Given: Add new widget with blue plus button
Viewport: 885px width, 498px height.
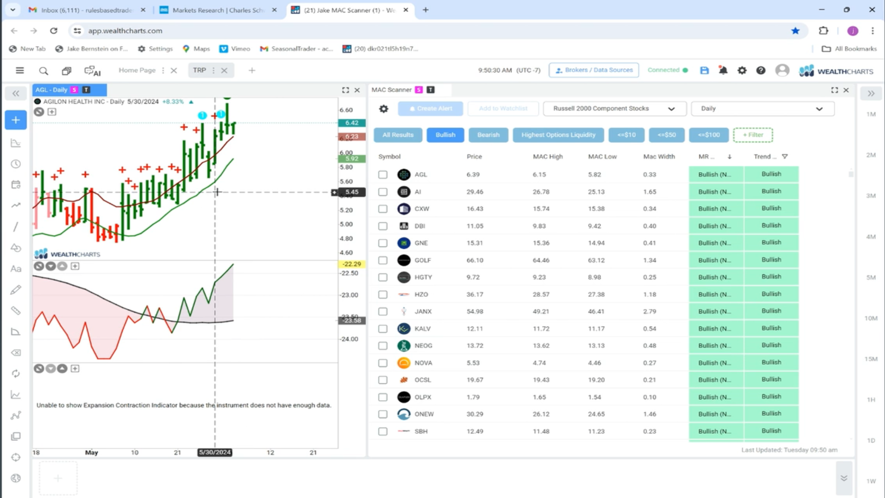Looking at the screenshot, I should [x=16, y=120].
